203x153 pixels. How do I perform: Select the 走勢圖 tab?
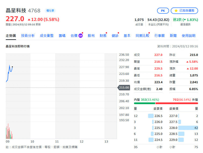(11, 36)
